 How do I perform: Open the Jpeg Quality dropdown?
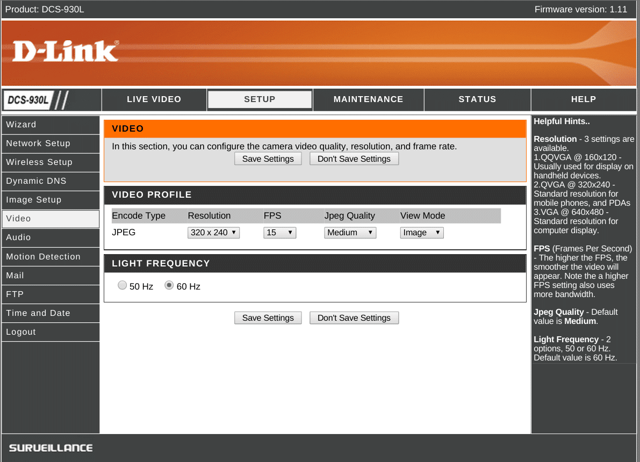point(350,233)
